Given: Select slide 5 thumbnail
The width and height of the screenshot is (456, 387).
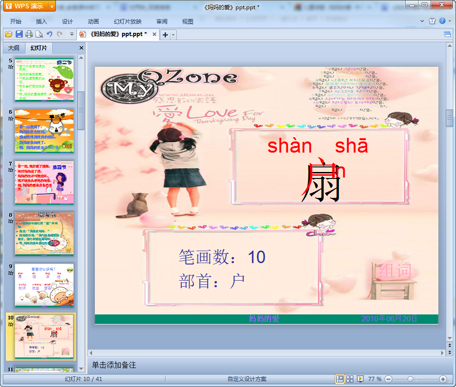Looking at the screenshot, I should click(x=44, y=80).
